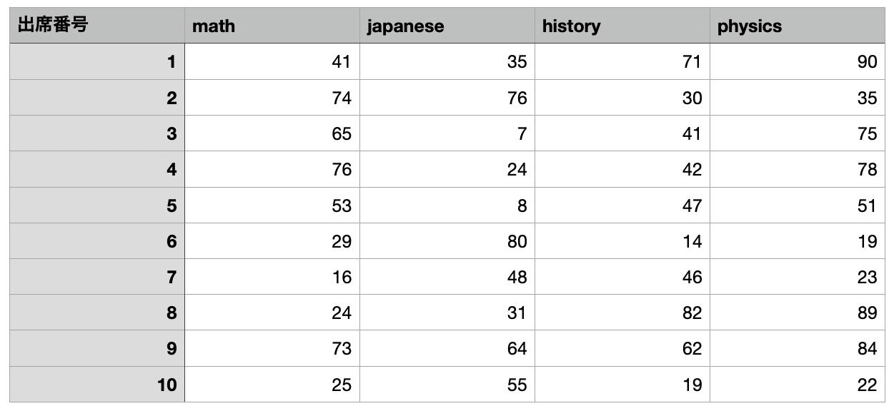Select the history column header
889x411 pixels.
tap(622, 26)
